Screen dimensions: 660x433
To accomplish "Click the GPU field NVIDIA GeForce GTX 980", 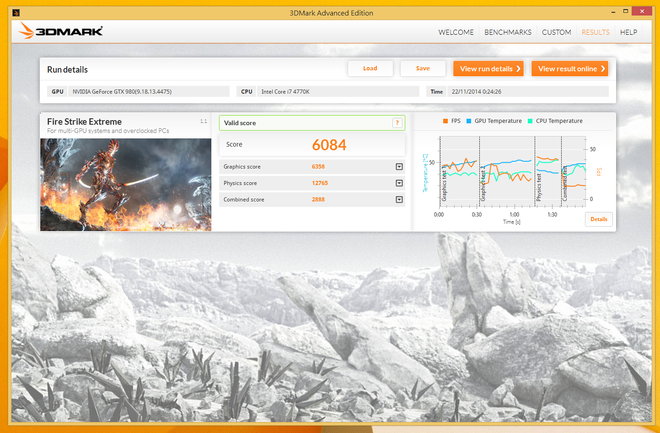I will click(x=149, y=91).
